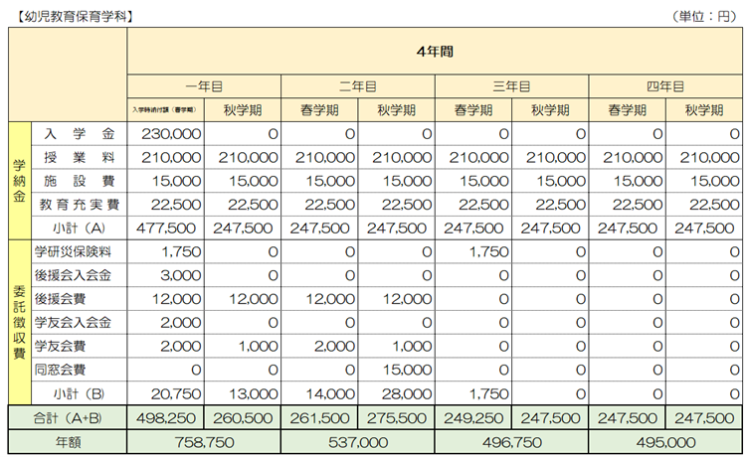Click 後援会費 12,000 under 二年目 秋学期
Image resolution: width=745 pixels, height=457 pixels.
pos(407,299)
